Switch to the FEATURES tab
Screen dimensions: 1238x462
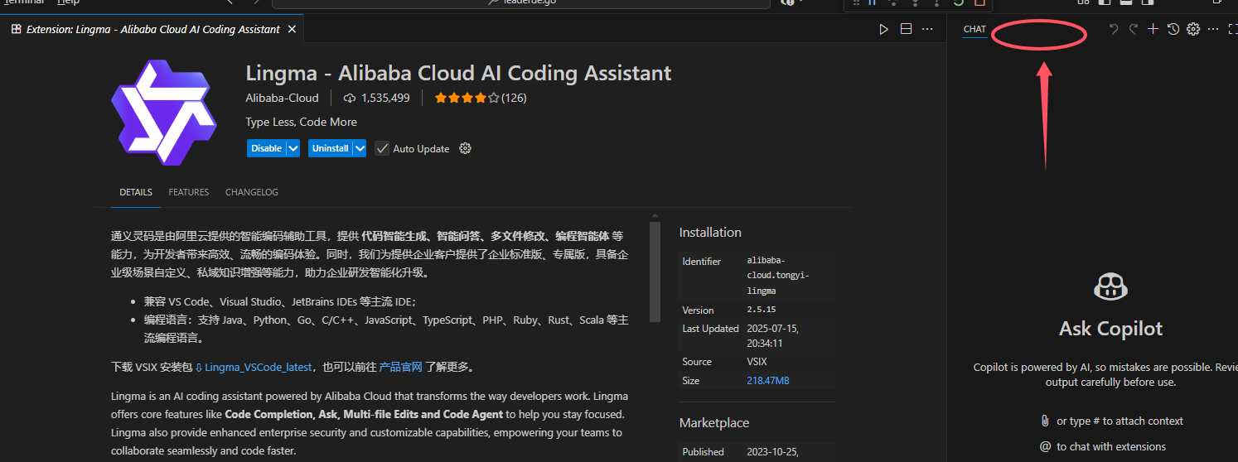click(x=189, y=192)
